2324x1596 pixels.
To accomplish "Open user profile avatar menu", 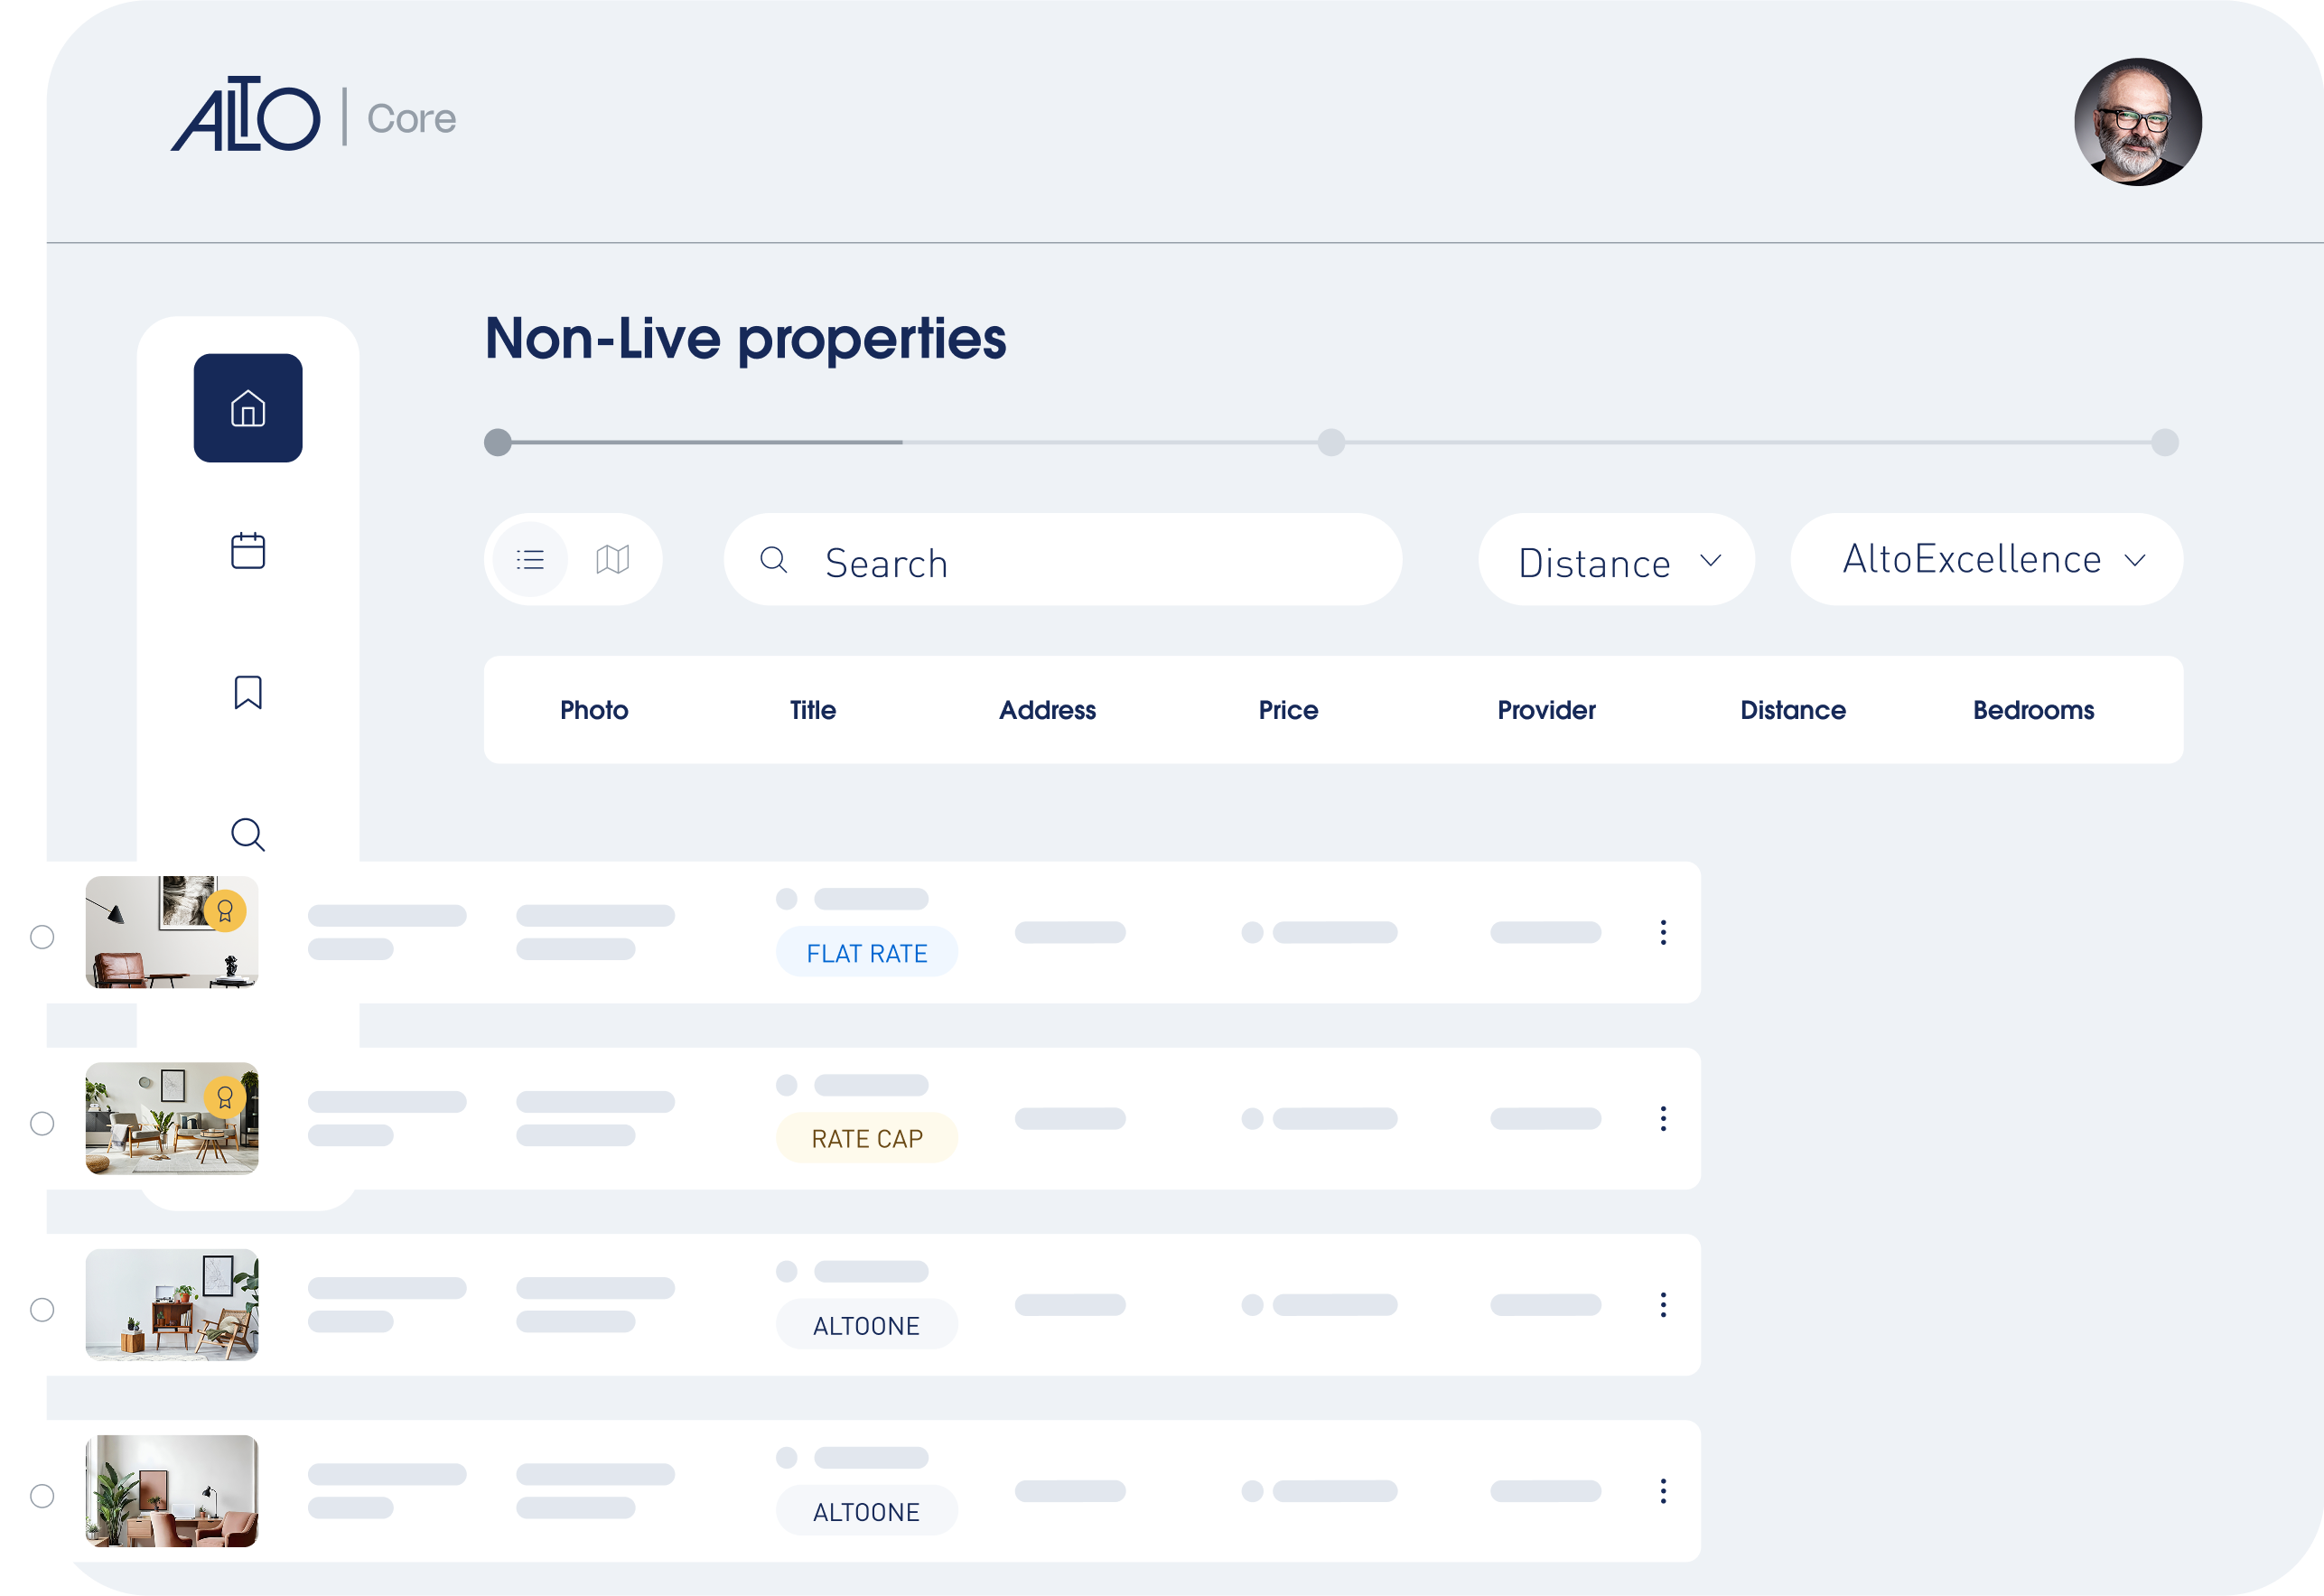I will 2137,122.
